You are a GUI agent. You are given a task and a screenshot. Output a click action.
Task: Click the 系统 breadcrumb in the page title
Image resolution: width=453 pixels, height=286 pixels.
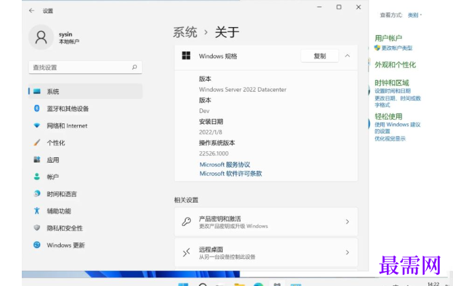pyautogui.click(x=185, y=32)
